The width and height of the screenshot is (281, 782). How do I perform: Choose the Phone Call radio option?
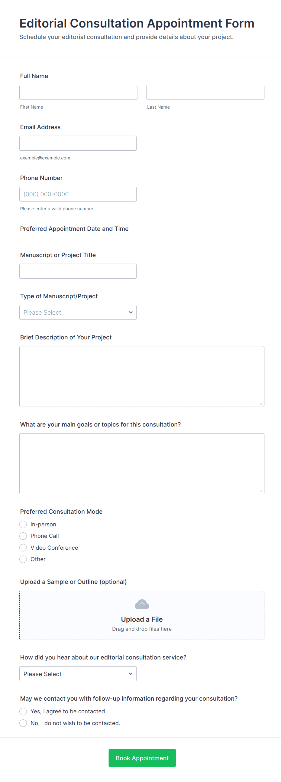23,536
